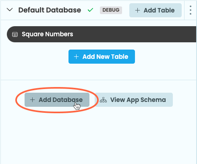Image resolution: width=197 pixels, height=164 pixels.
Task: Click the plus icon in Add Database
Action: [32, 100]
